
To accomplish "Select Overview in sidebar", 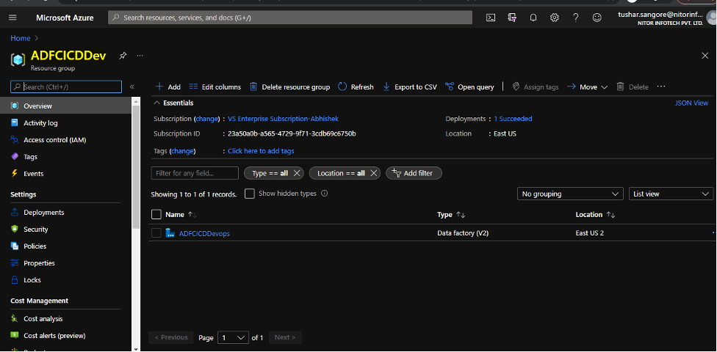I will 66,106.
